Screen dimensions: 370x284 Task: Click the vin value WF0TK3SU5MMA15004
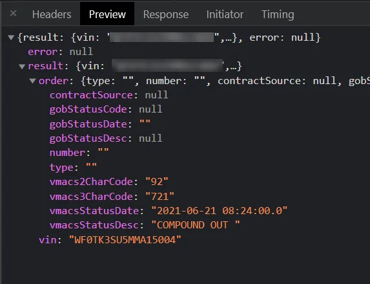(x=125, y=240)
